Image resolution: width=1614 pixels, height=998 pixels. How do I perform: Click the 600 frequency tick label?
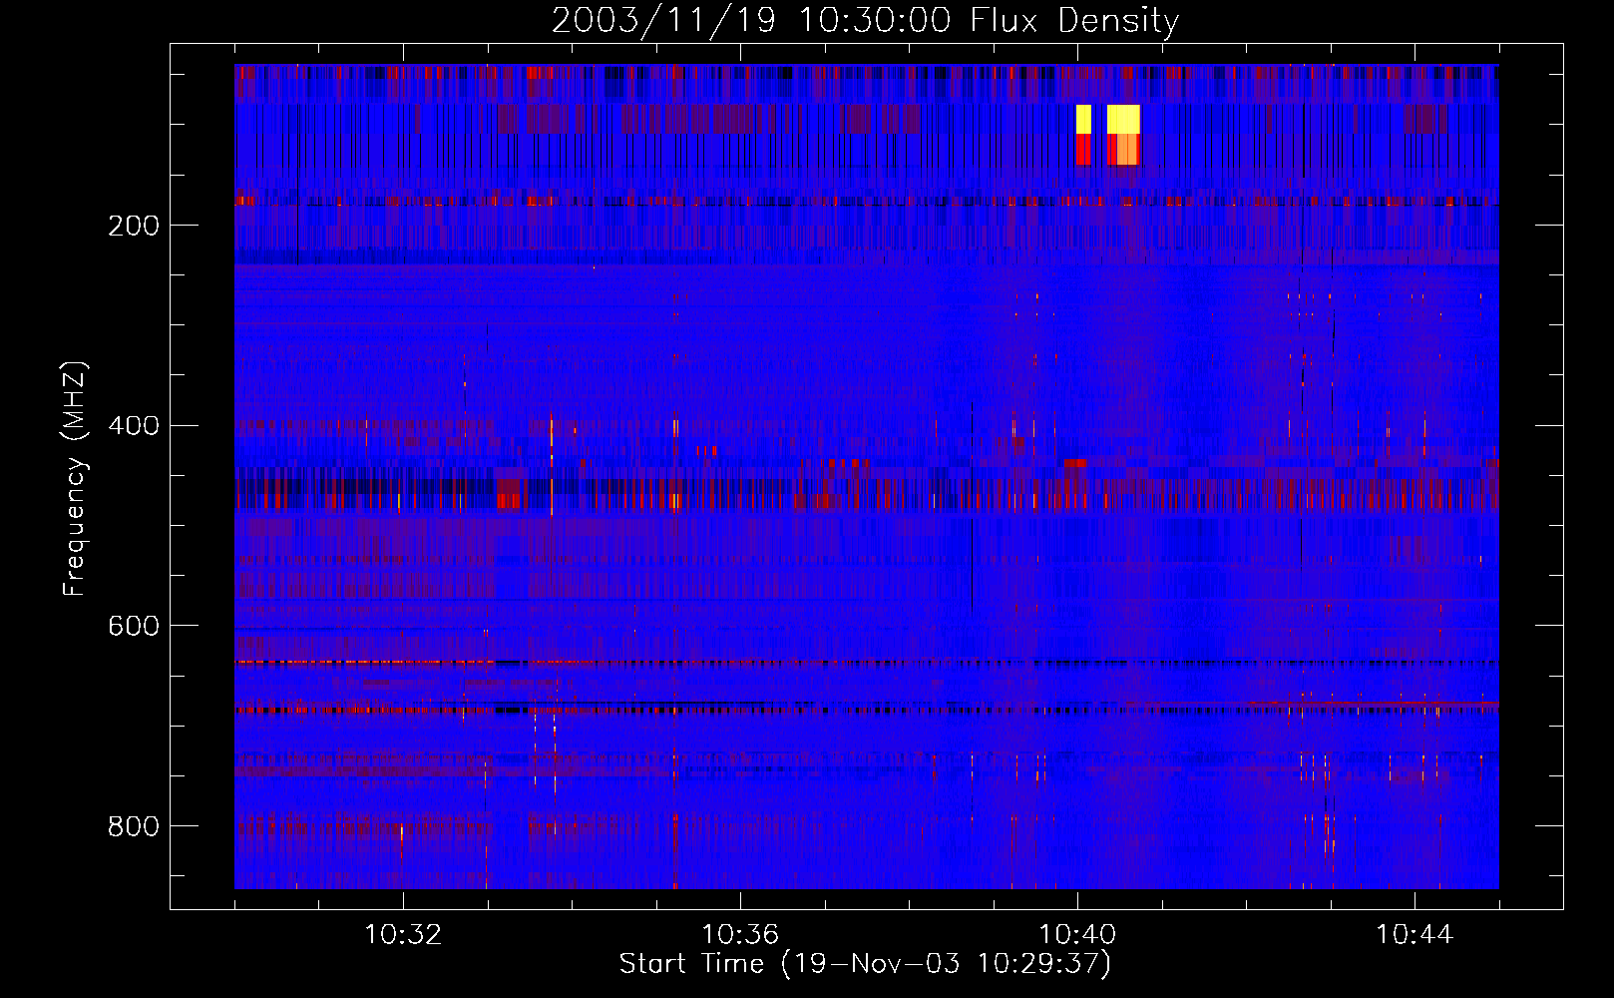point(134,626)
